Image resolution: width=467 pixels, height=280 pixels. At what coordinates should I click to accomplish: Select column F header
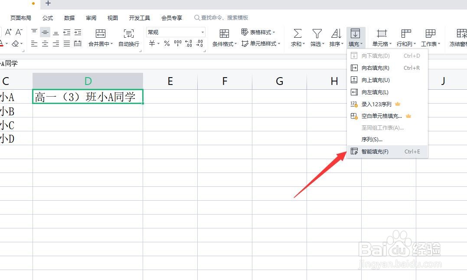click(225, 81)
